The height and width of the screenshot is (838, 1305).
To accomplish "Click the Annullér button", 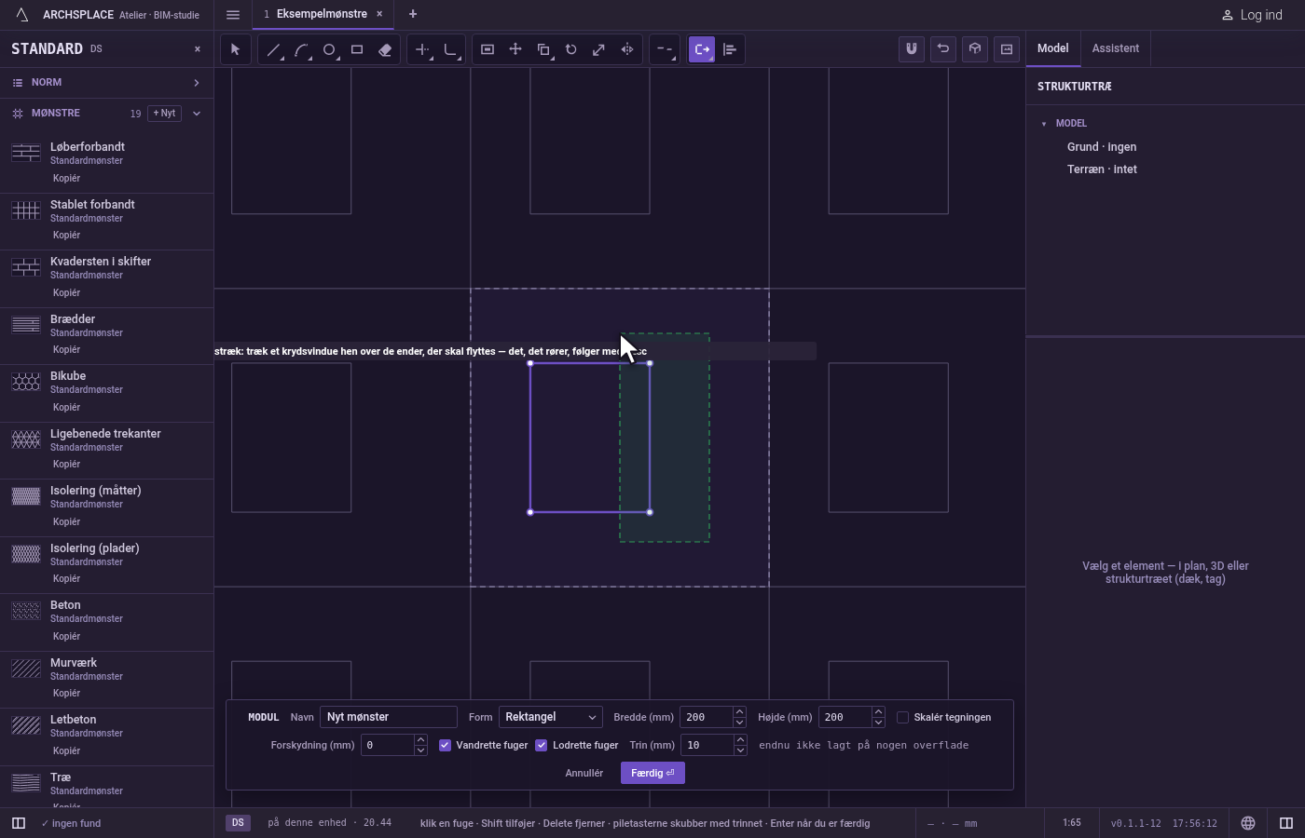I will coord(584,773).
